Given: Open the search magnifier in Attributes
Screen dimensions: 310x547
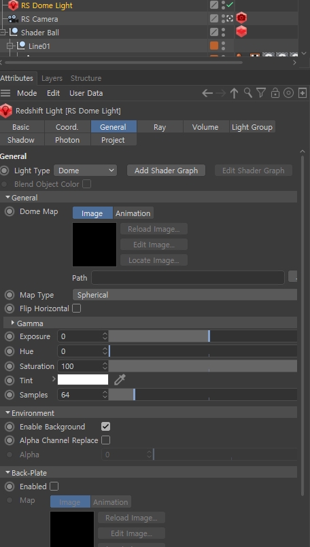Looking at the screenshot, I should click(248, 93).
